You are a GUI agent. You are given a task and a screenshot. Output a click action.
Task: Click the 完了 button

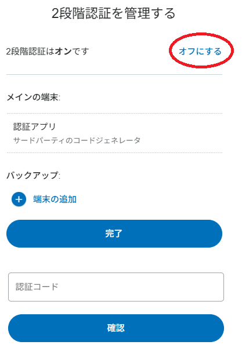point(114,234)
